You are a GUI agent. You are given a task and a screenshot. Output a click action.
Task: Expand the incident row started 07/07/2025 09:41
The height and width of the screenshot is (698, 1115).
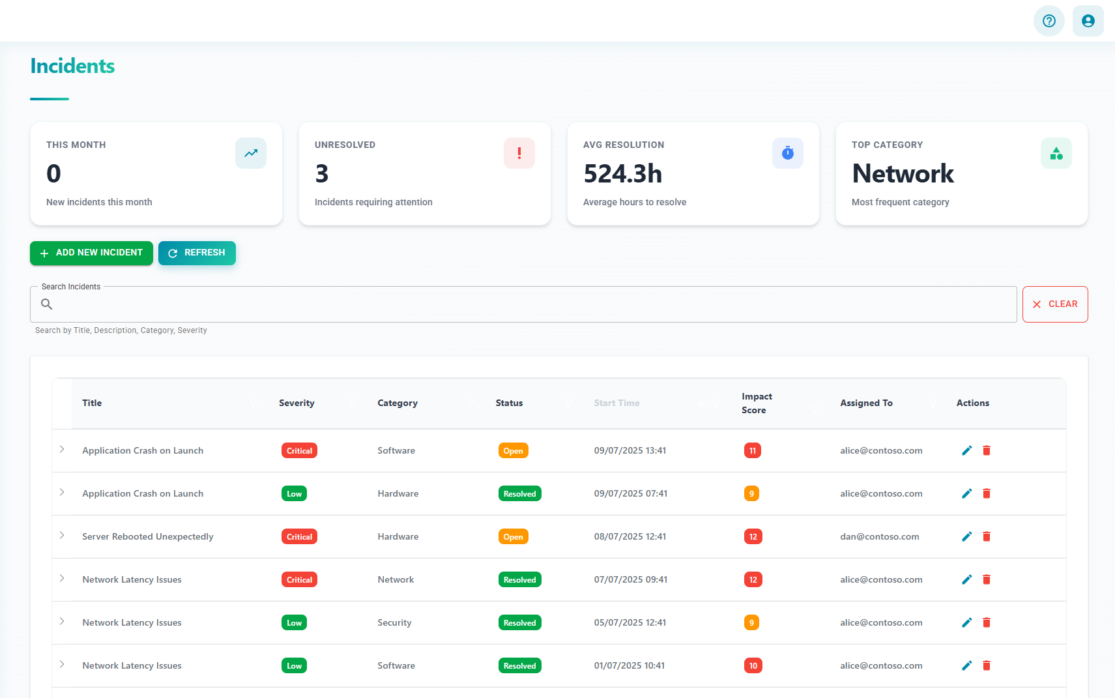pos(62,579)
